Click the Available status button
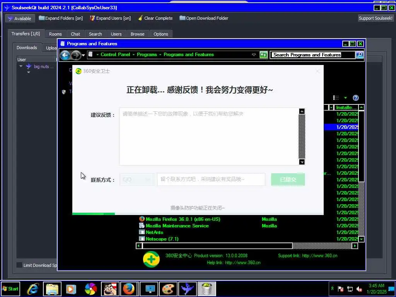Viewport: 396px width, 297px height. (x=20, y=19)
